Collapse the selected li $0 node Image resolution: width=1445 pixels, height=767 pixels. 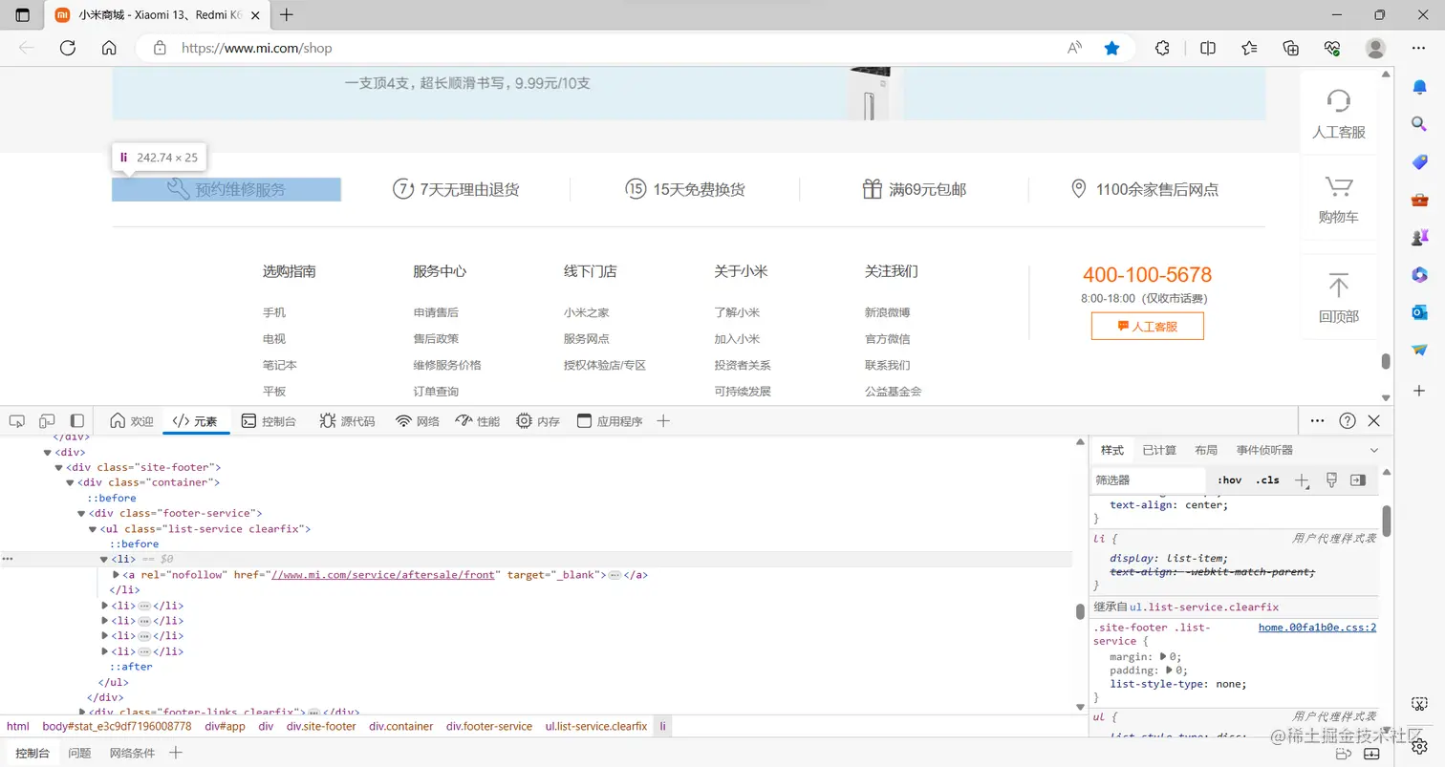105,560
